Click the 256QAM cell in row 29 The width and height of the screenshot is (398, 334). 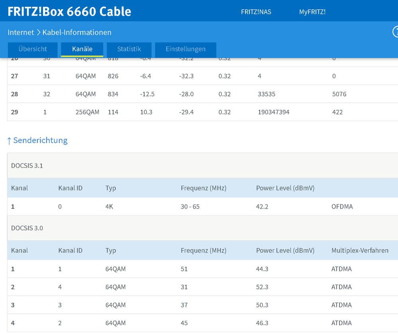pyautogui.click(x=87, y=112)
